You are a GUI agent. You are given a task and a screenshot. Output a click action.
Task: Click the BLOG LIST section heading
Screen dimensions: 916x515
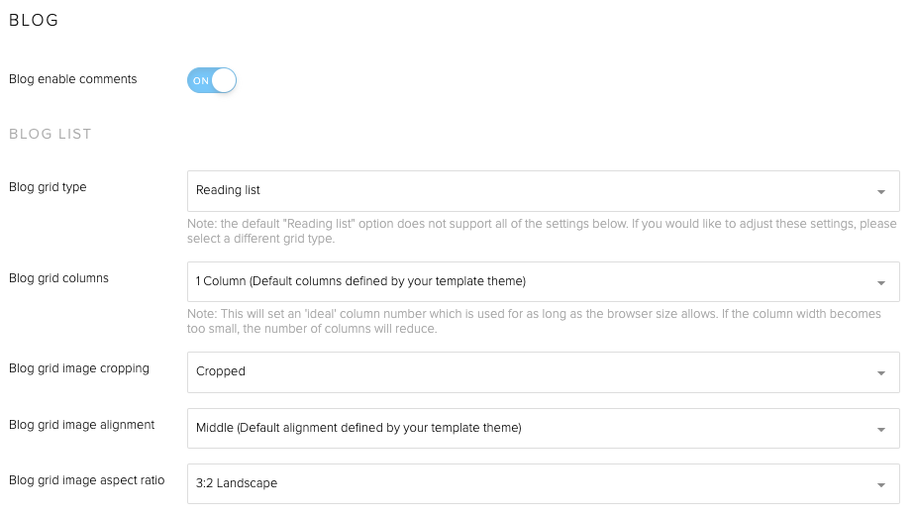coord(50,134)
